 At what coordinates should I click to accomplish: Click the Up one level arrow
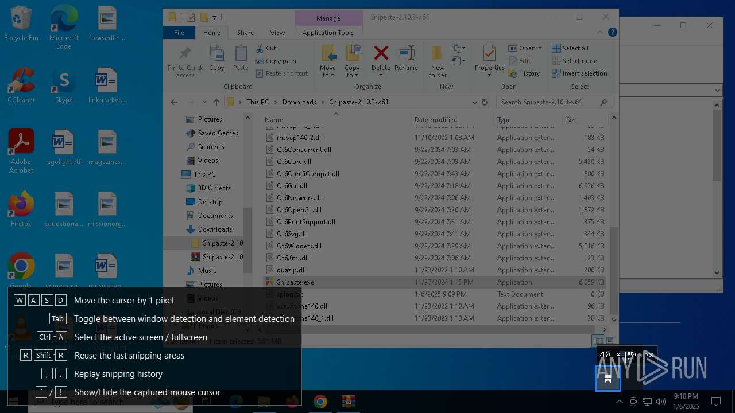coord(216,102)
